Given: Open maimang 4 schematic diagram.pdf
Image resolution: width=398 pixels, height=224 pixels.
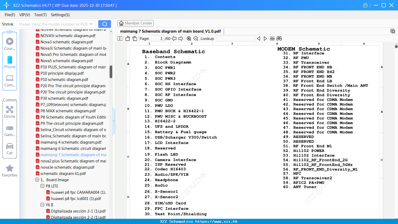Looking at the screenshot, I should coord(71,142).
